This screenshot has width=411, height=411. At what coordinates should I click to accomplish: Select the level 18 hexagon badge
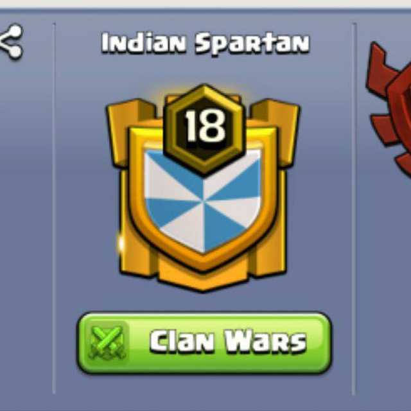pos(204,130)
